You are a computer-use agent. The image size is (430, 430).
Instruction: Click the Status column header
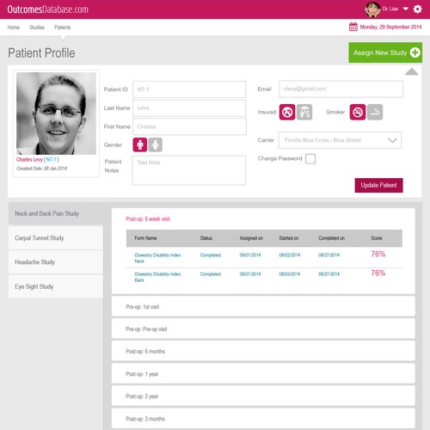[206, 238]
